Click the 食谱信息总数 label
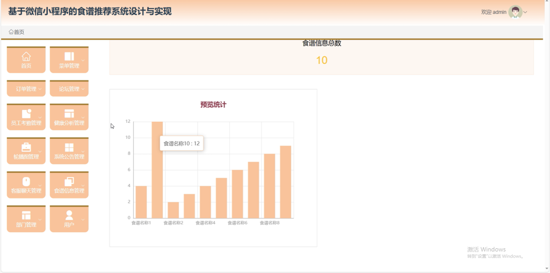 [322, 43]
